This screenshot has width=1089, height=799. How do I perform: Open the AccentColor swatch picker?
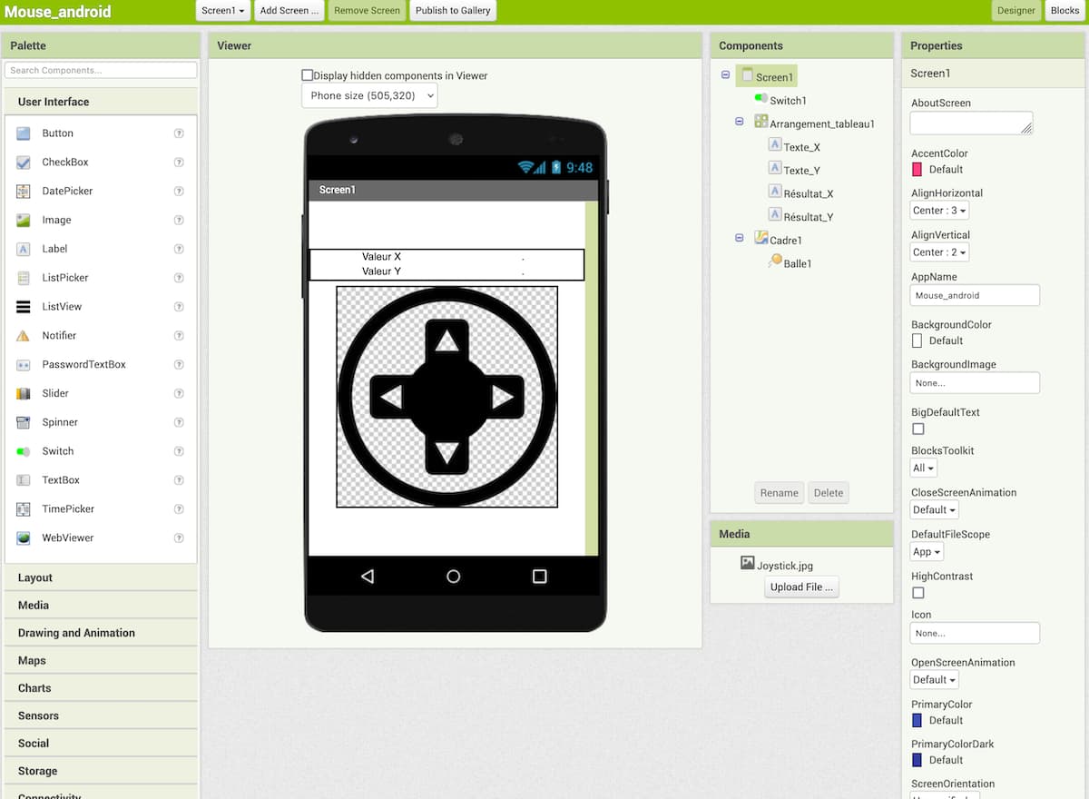coord(917,168)
